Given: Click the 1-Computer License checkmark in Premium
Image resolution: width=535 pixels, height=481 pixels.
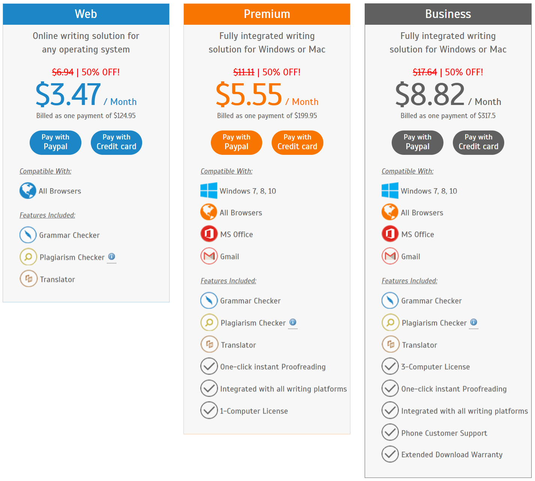Looking at the screenshot, I should 209,410.
